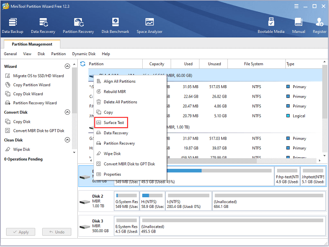329x247 pixels.
Task: Open the Disk menu
Action: 42,54
